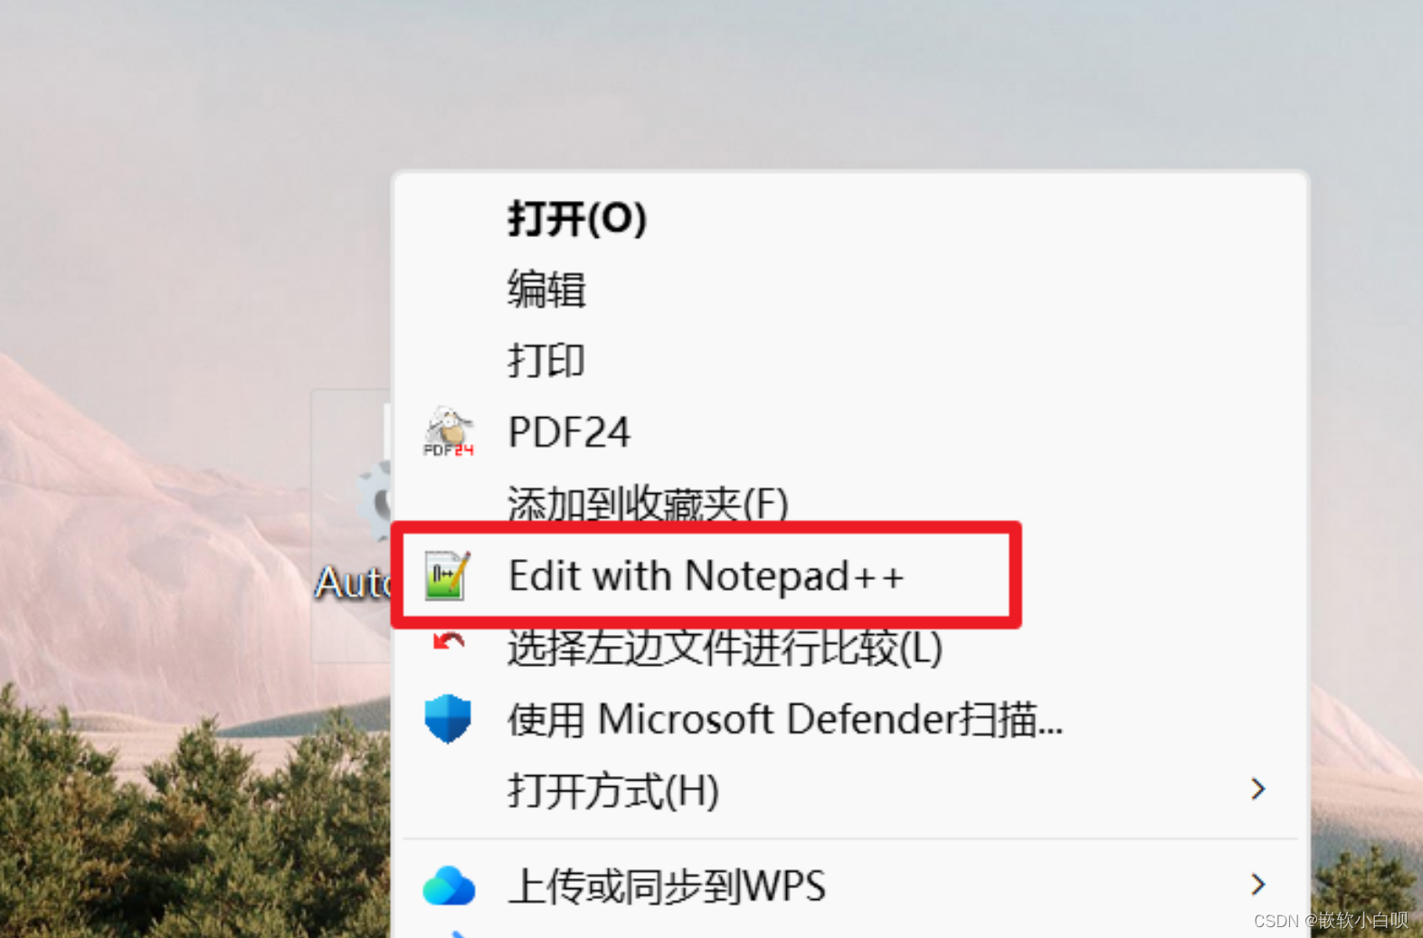The height and width of the screenshot is (938, 1423).
Task: Choose 打开(O) from the context menu
Action: pos(577,218)
